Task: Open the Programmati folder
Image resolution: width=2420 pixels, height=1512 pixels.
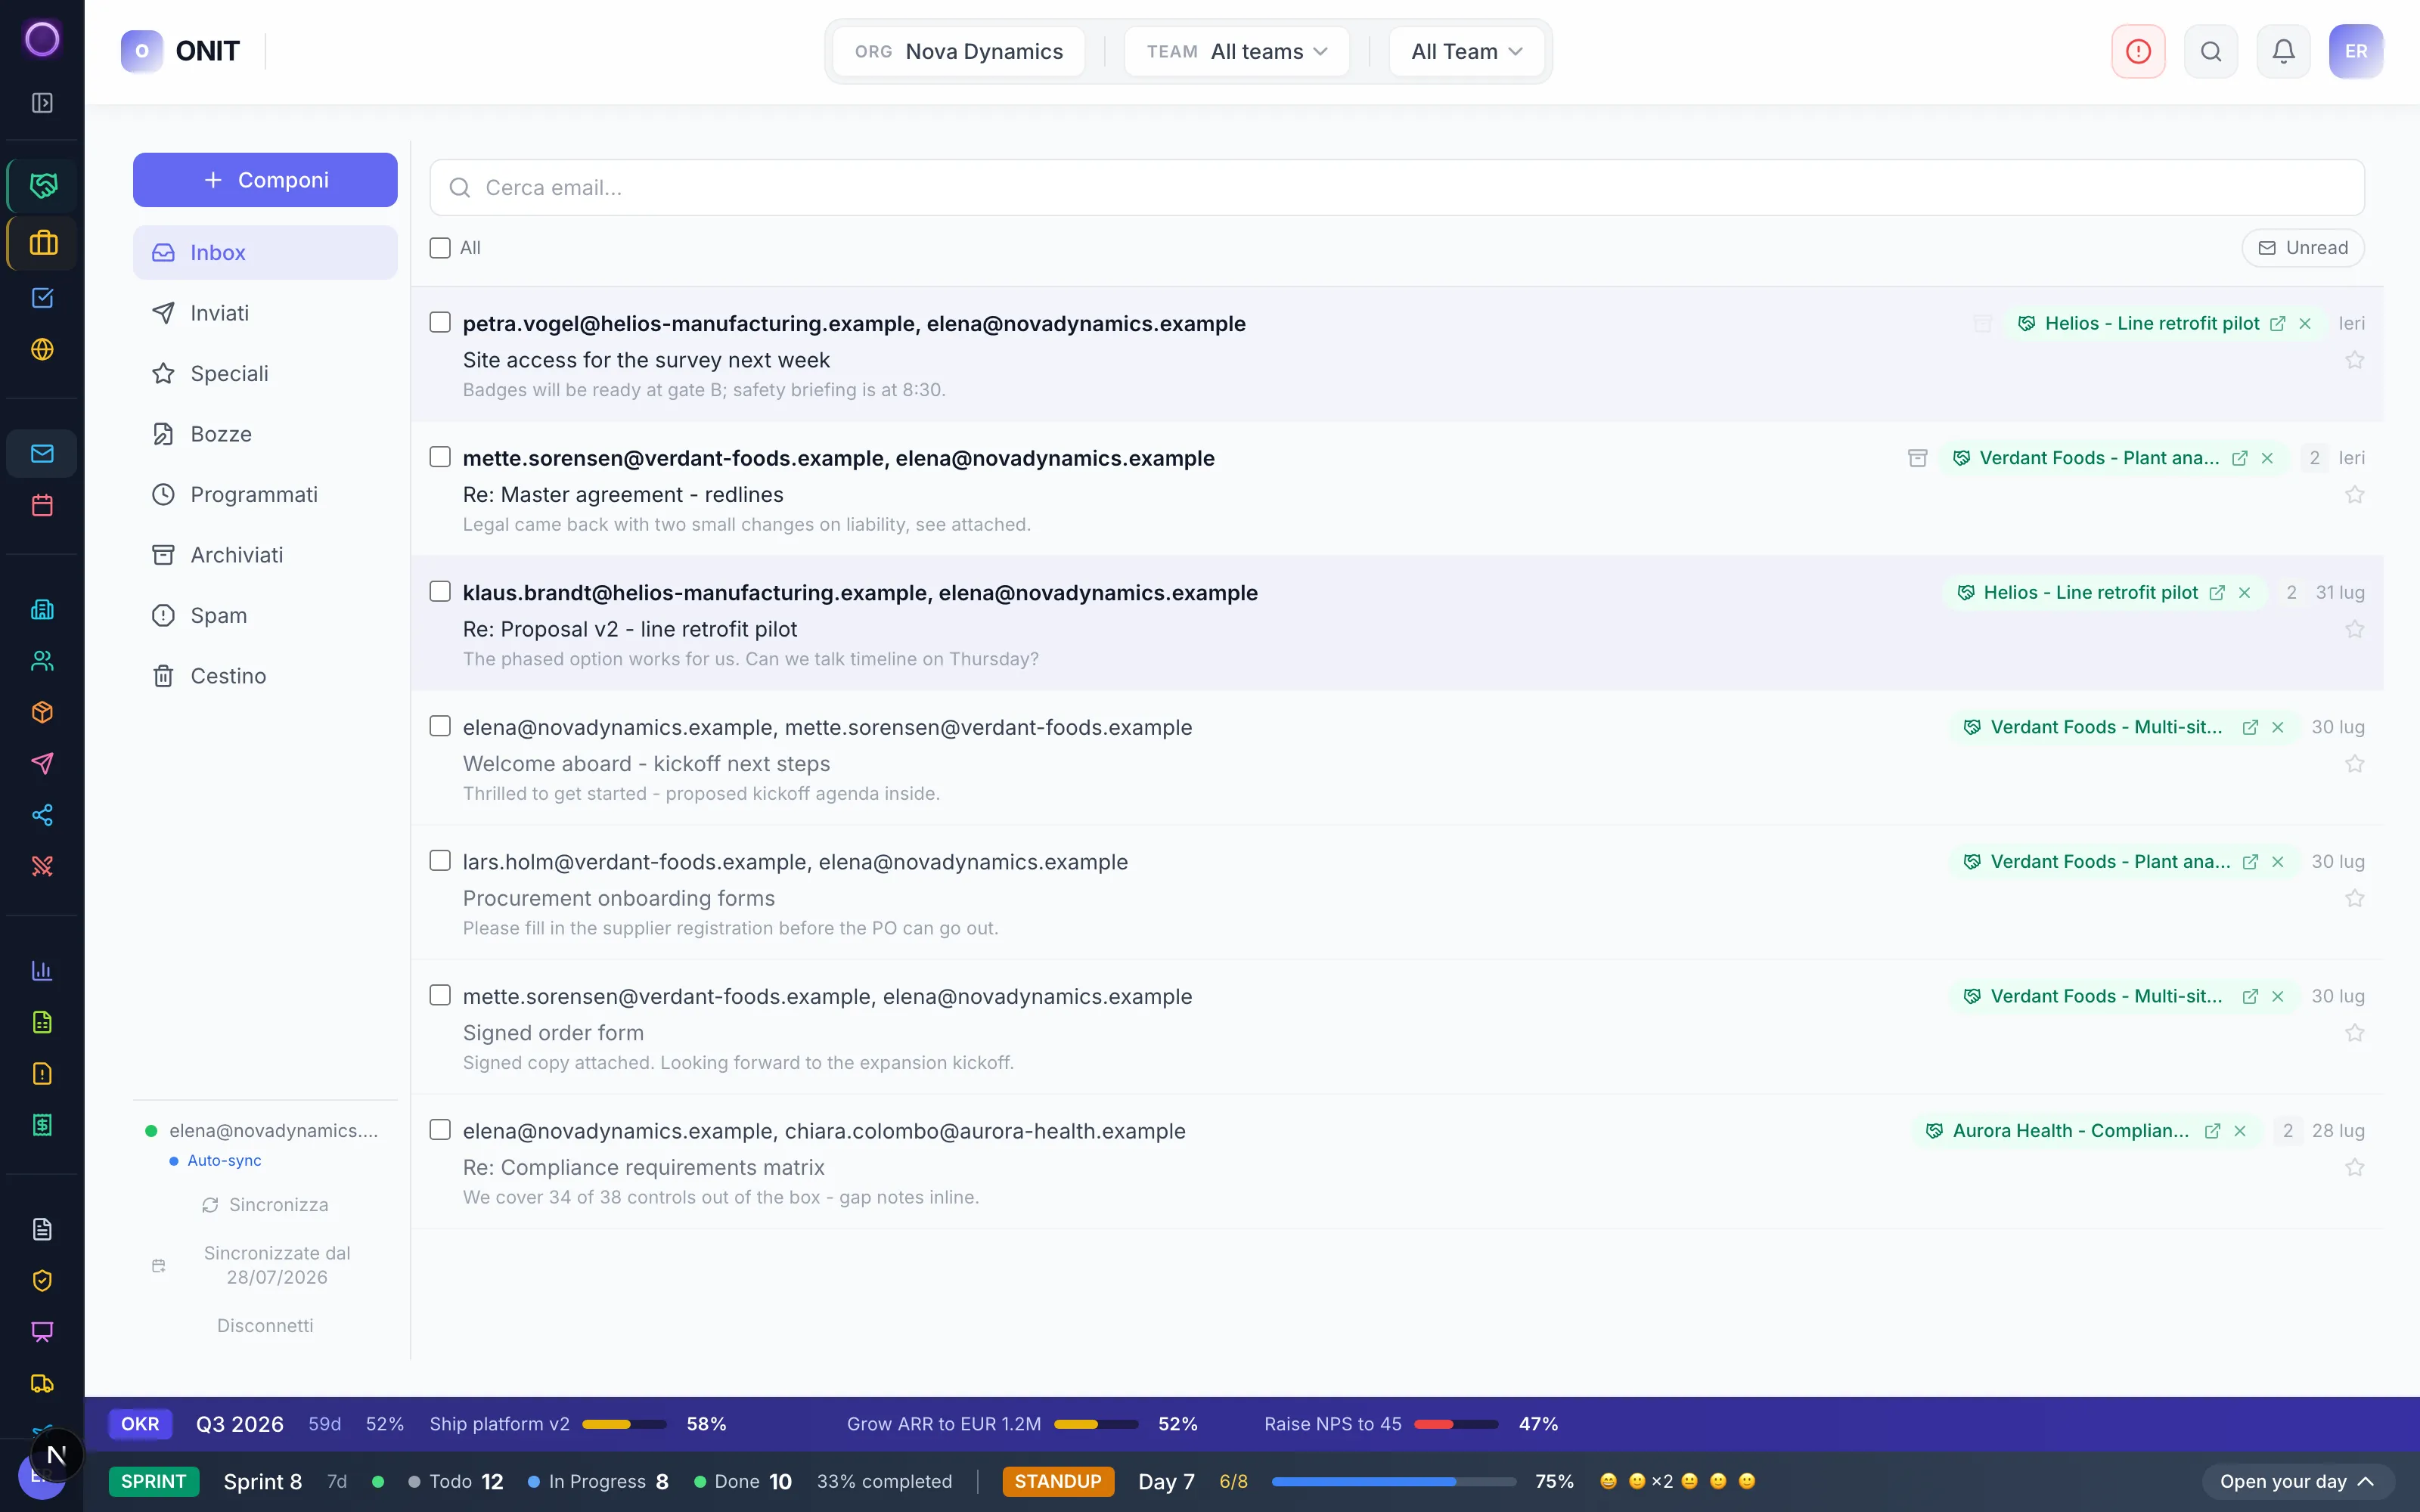Action: coord(265,494)
